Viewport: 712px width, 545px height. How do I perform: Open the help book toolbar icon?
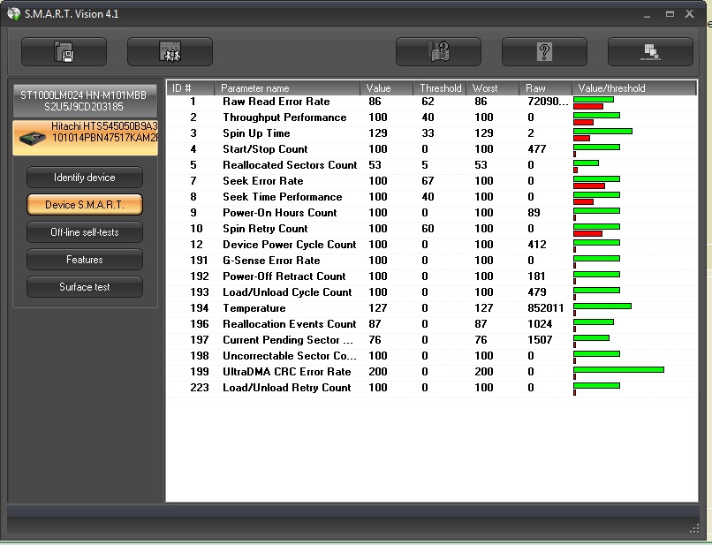439,52
